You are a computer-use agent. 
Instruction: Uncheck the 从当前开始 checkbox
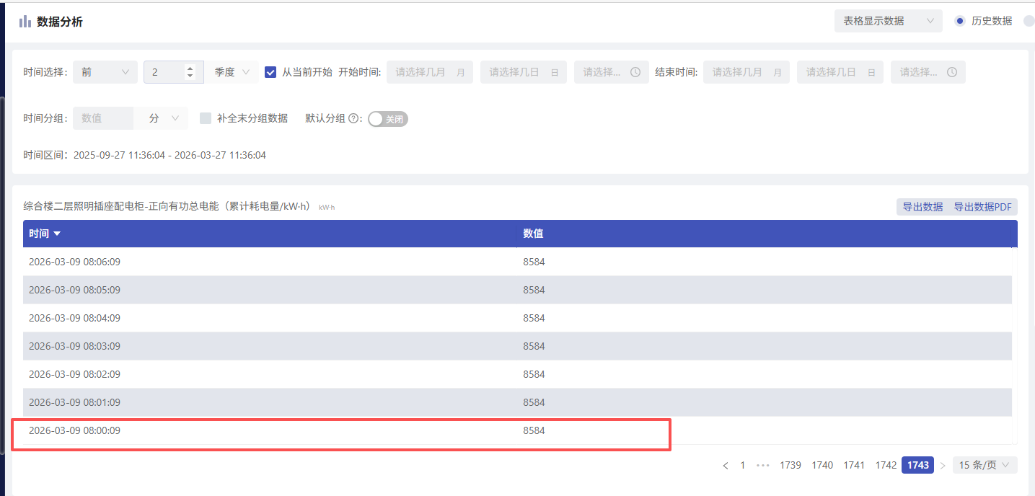point(270,72)
